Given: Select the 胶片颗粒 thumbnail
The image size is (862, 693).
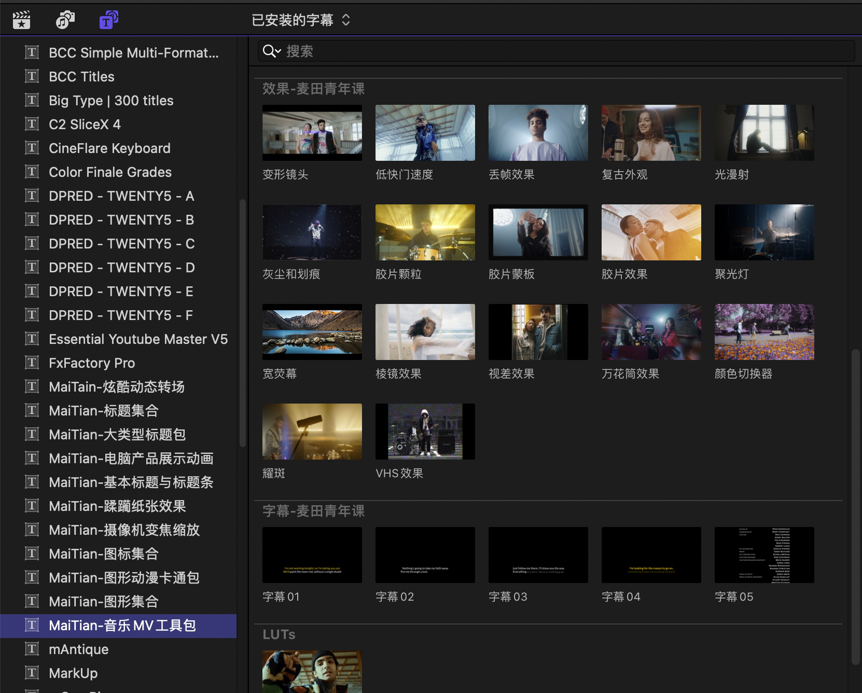Looking at the screenshot, I should click(x=425, y=232).
